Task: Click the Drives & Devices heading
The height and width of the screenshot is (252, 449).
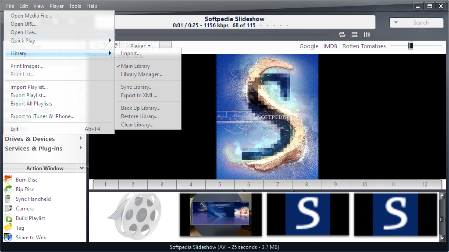Action: coord(30,139)
